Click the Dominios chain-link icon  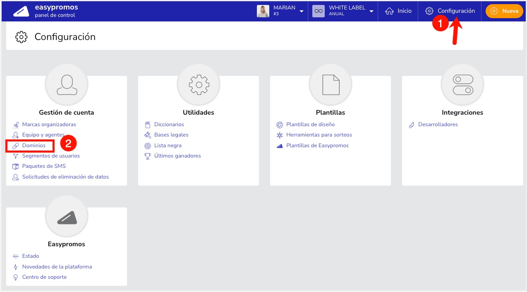(16, 146)
